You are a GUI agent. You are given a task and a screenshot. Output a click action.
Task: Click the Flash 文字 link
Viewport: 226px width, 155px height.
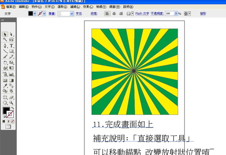[x=142, y=14]
